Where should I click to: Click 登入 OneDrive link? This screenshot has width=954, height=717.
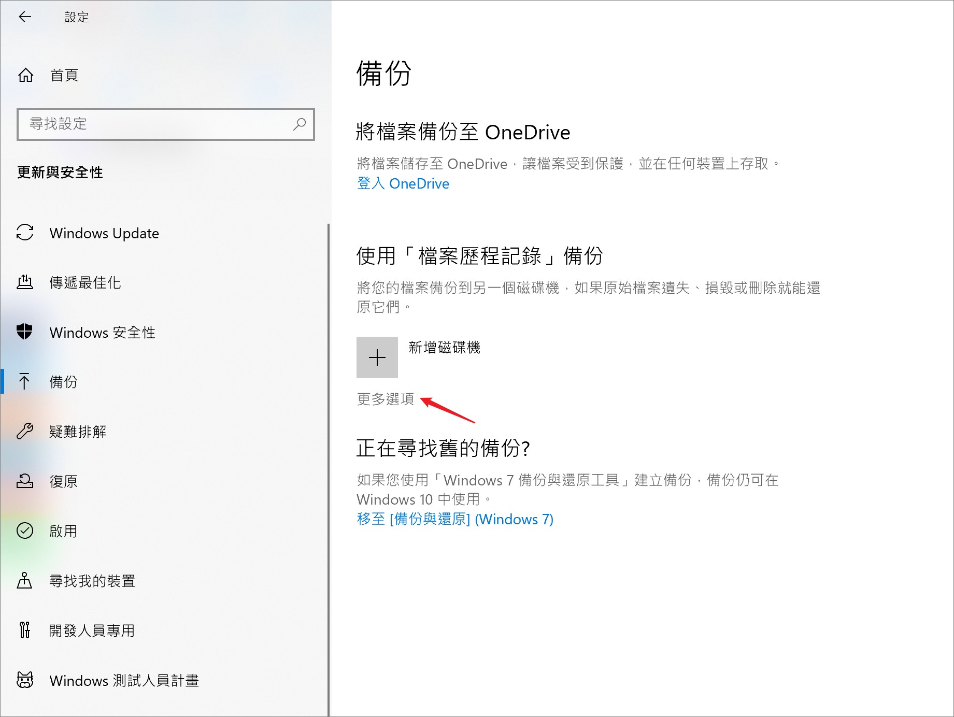pyautogui.click(x=403, y=184)
